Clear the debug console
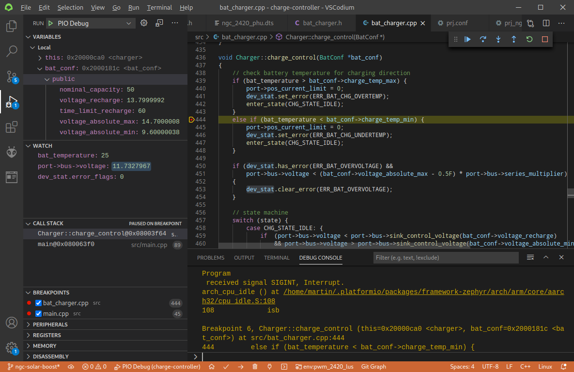Viewport: 574px width, 372px height. tap(530, 257)
